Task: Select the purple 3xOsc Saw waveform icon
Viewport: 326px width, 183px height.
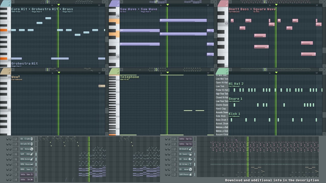Action: (32, 174)
